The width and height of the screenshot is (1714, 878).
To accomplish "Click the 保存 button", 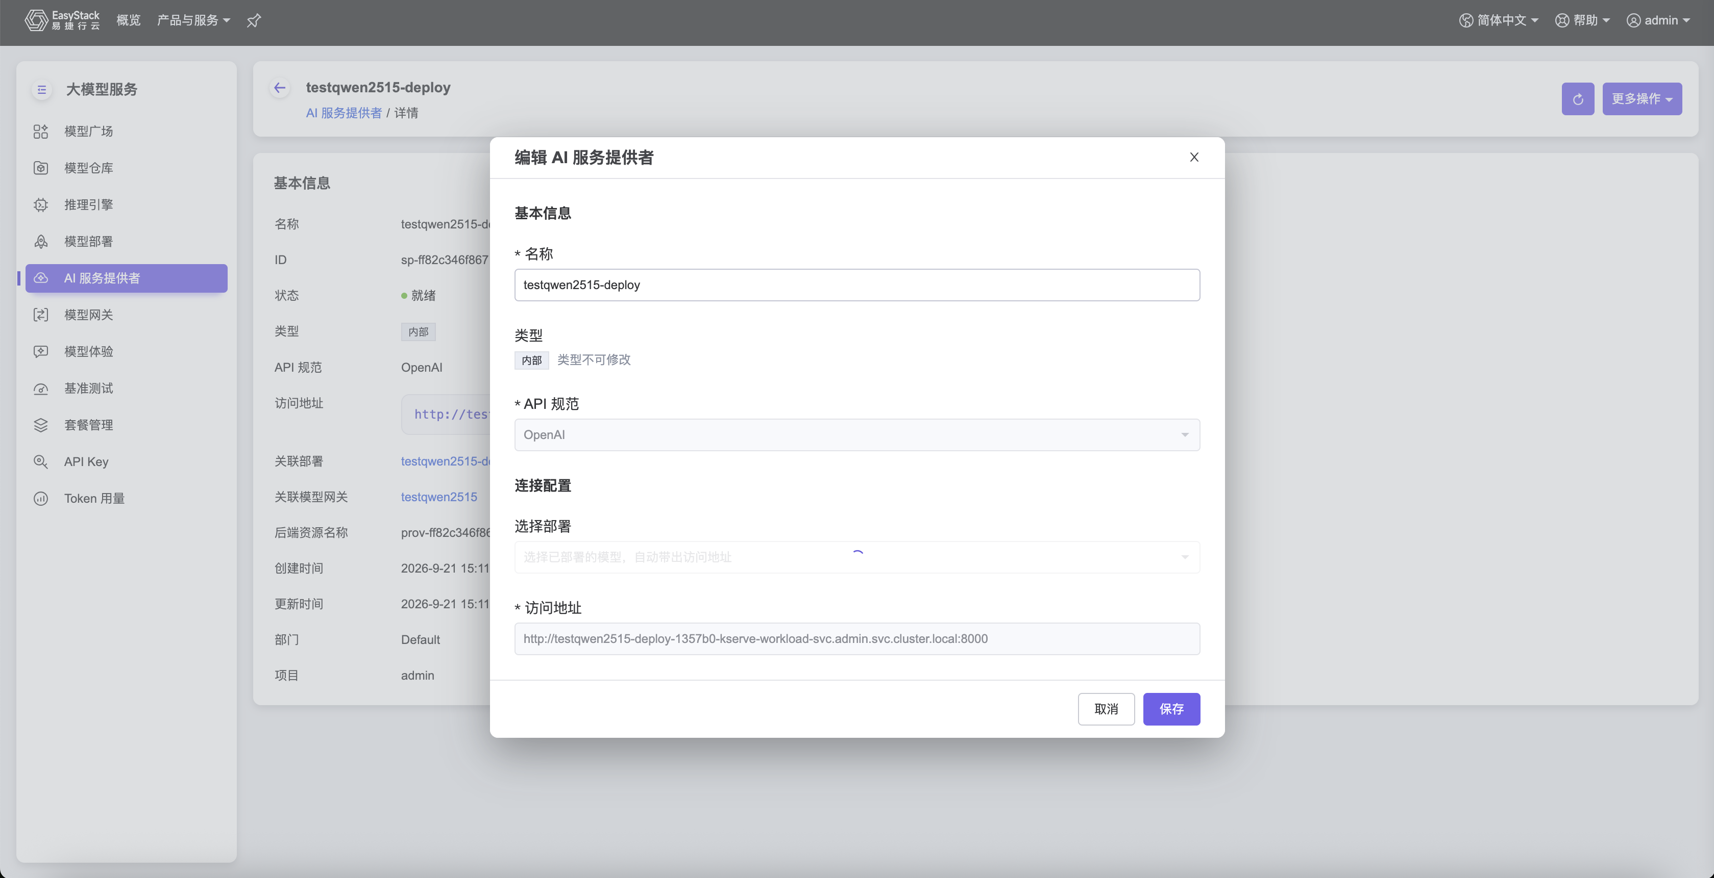I will (x=1171, y=709).
